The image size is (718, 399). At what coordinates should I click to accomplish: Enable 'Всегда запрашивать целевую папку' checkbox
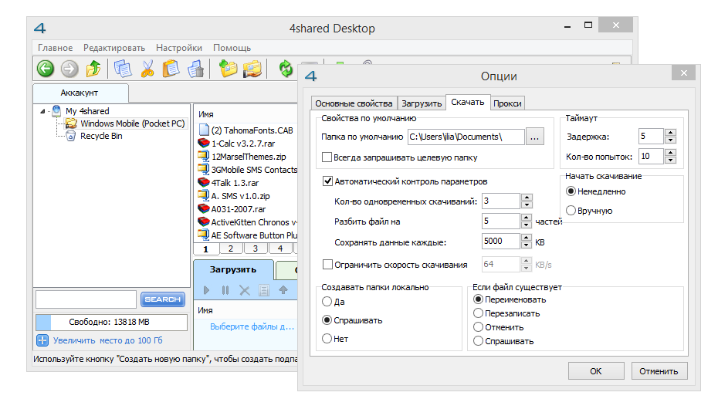(x=327, y=158)
